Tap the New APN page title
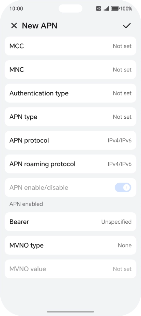This screenshot has height=316, width=141. [x=40, y=26]
